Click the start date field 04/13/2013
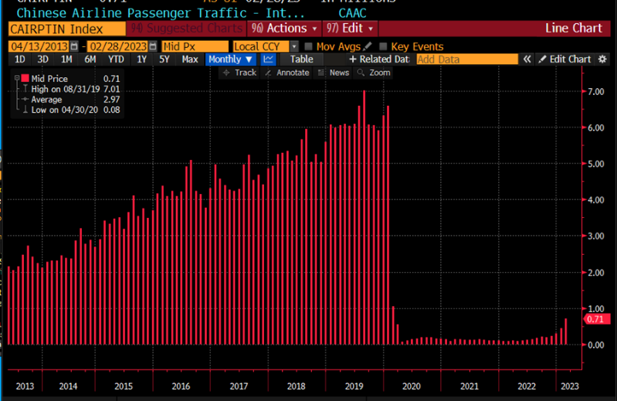 [x=39, y=46]
